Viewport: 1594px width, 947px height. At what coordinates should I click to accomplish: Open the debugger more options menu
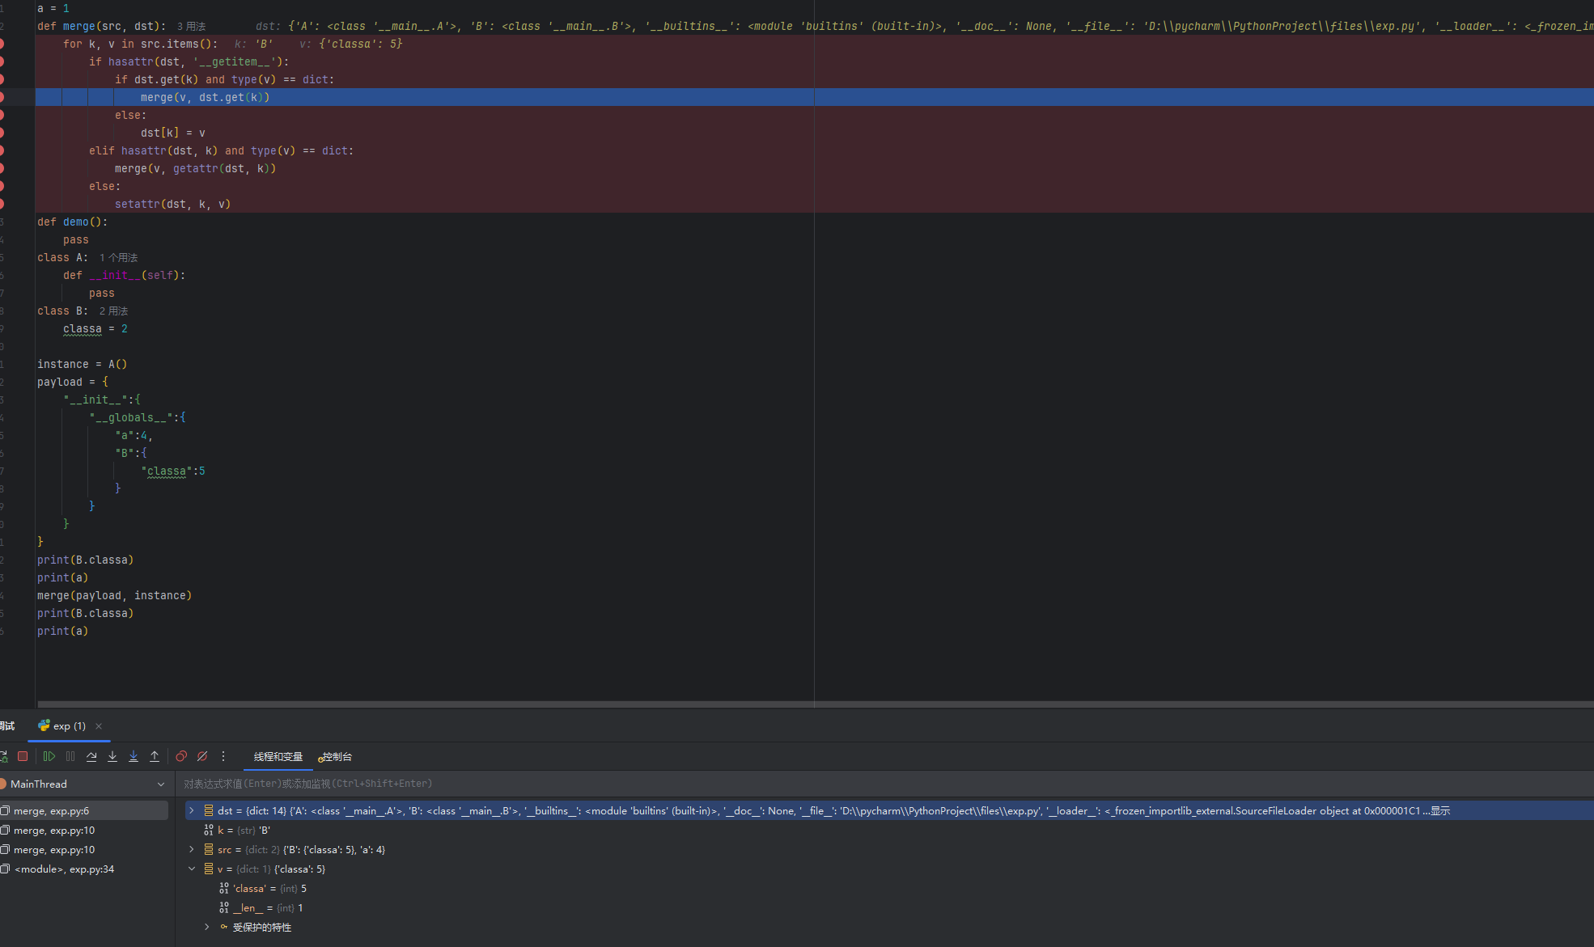click(223, 756)
